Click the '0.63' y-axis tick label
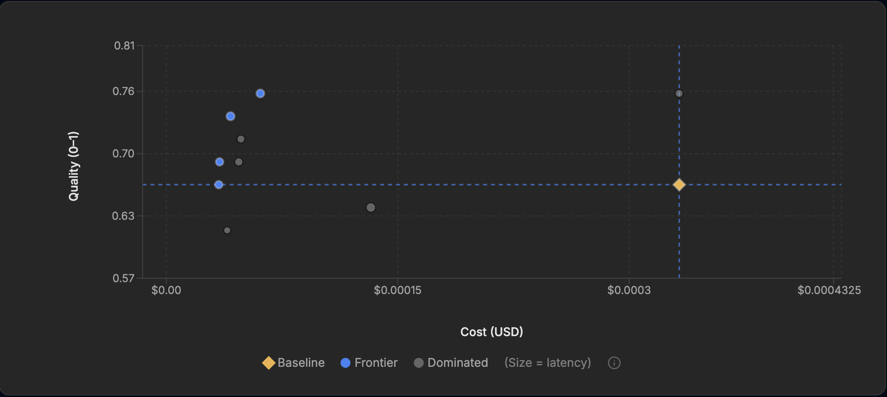 point(124,216)
